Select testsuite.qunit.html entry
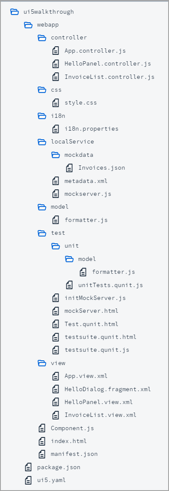Viewport: 169px width, 491px height. 101,337
